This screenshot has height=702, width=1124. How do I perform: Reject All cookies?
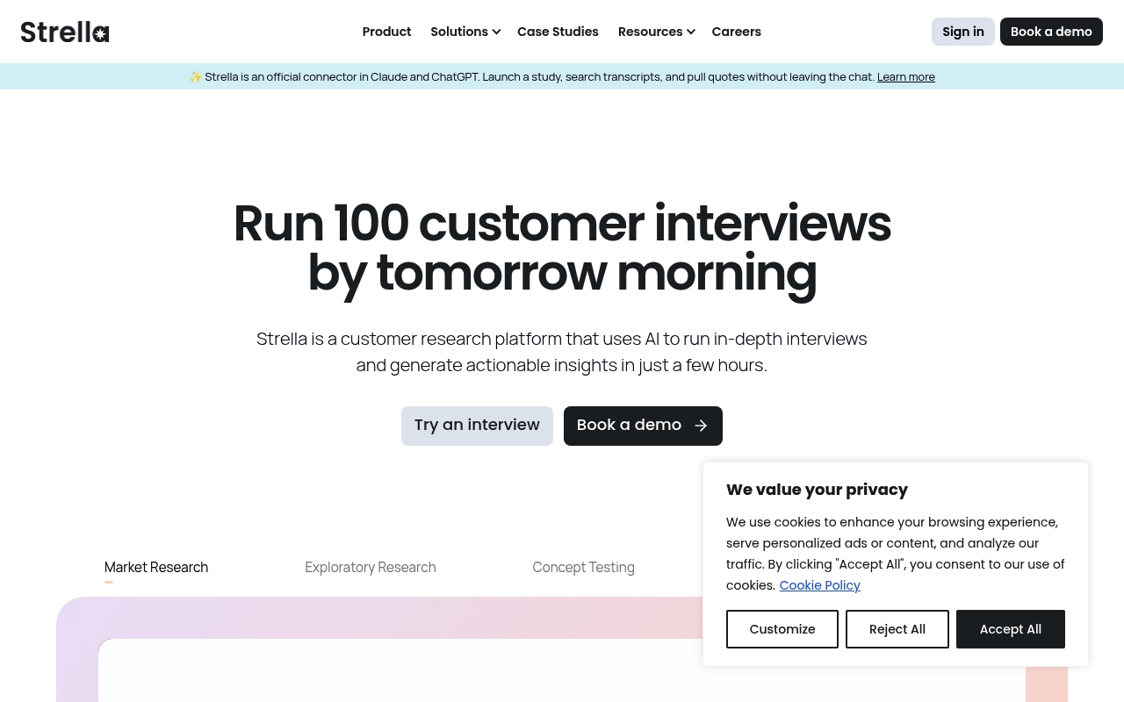coord(897,629)
